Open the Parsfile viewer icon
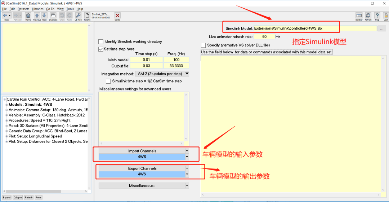 click(87, 16)
